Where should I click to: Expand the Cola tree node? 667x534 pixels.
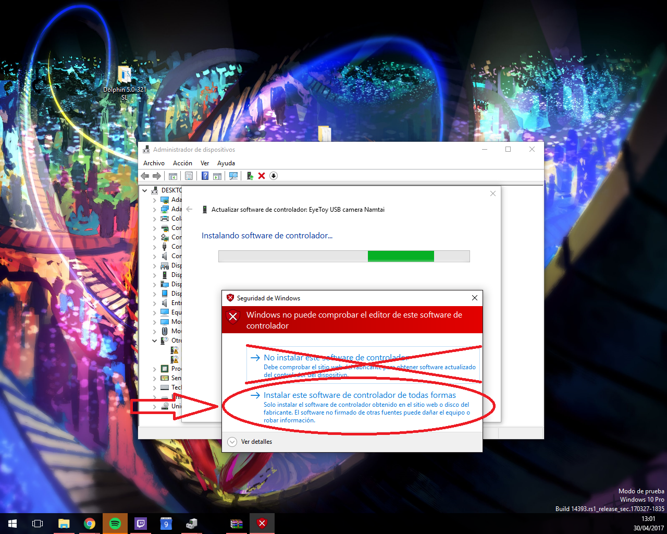[154, 219]
